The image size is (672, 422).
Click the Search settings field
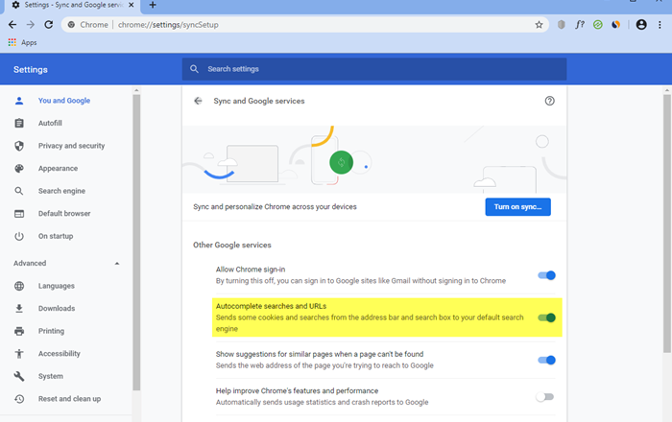[x=374, y=69]
